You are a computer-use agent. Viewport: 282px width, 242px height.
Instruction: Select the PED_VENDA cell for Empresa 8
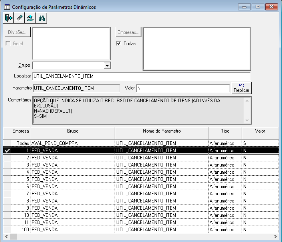[72, 201]
